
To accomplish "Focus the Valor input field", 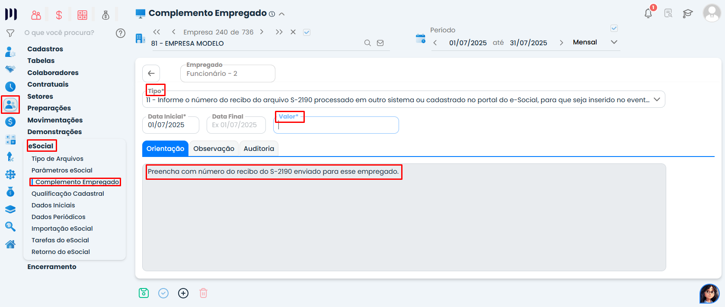I will point(336,125).
